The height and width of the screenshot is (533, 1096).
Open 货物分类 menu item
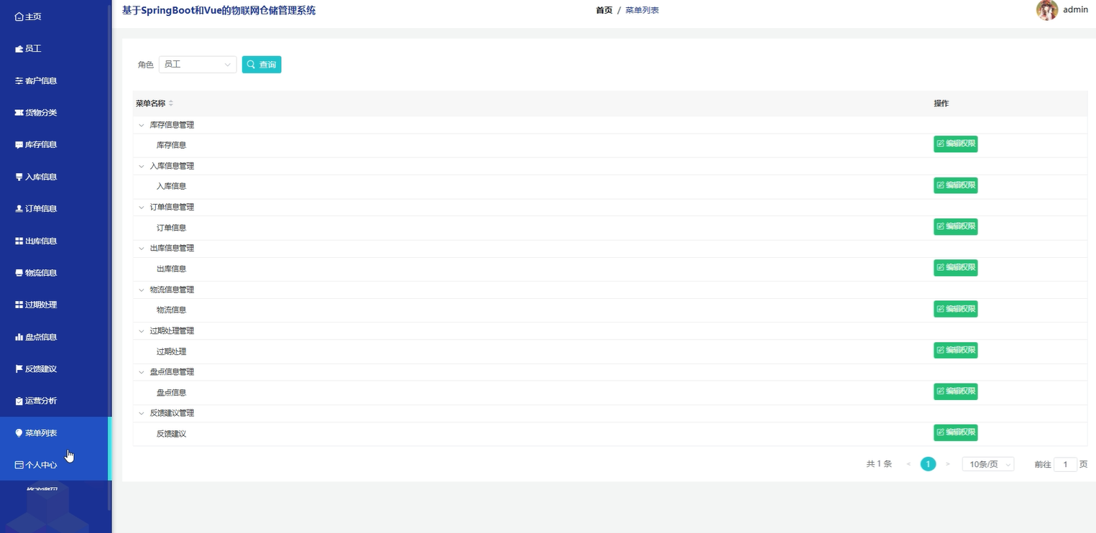coord(55,113)
